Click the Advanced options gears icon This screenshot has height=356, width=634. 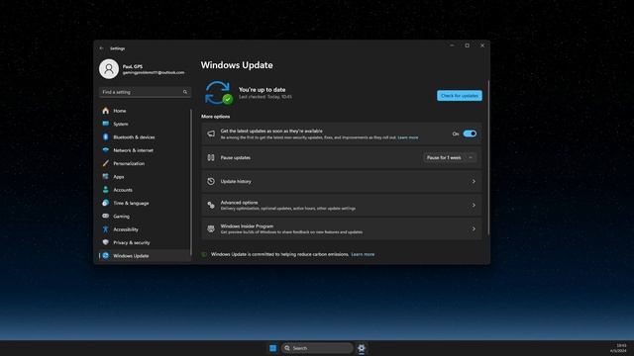tap(211, 205)
